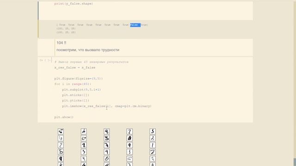Screen dimensions: 296x166
Task: Click the Russian comment line about 45 wrong results
Action: (92, 62)
